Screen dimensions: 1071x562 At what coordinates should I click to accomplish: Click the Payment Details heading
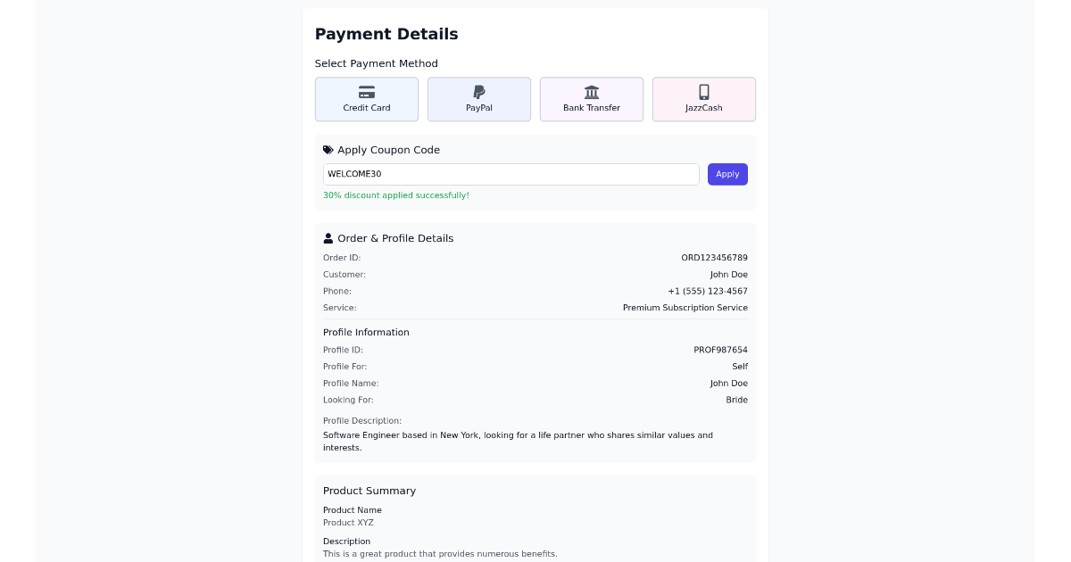[386, 34]
